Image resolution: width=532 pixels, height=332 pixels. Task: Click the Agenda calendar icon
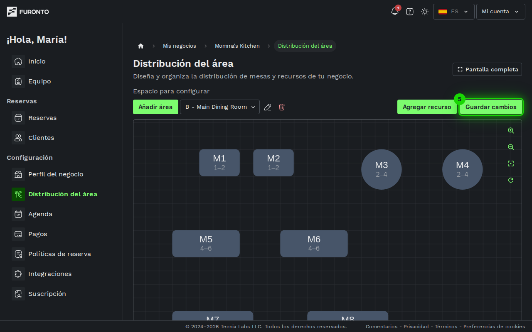(18, 214)
